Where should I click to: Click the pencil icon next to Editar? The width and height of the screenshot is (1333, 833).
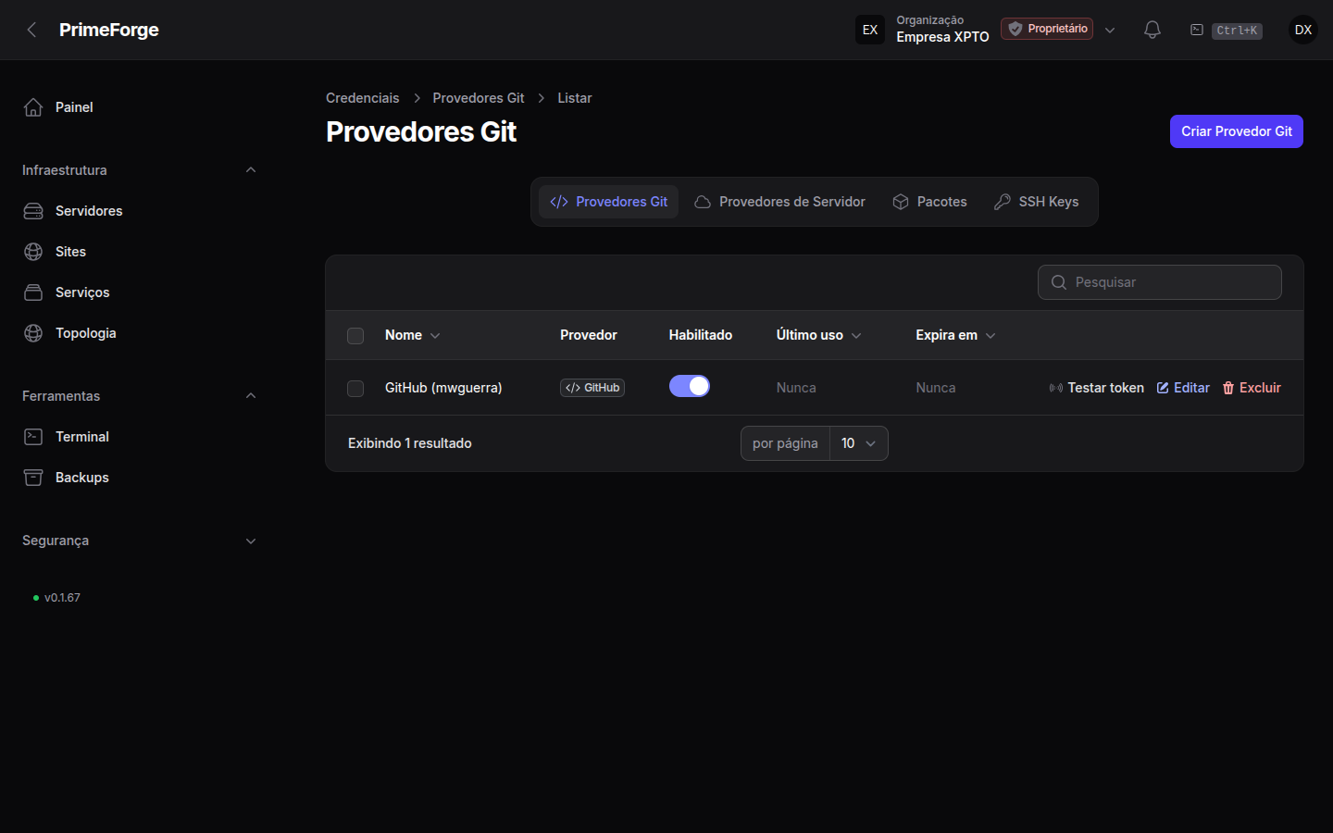point(1163,388)
